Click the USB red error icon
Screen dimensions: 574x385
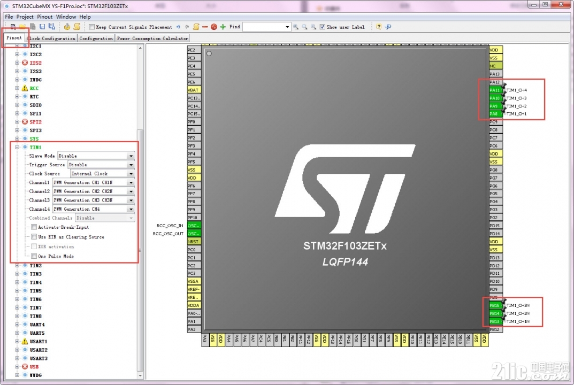[25, 366]
